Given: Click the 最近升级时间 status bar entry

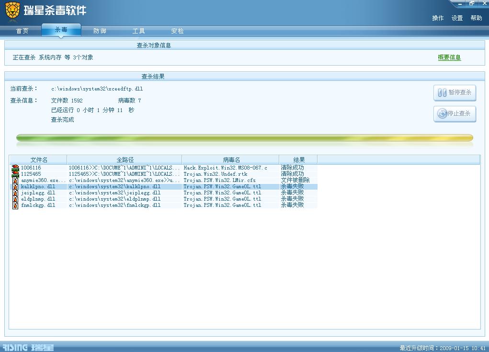Looking at the screenshot, I should 443,348.
